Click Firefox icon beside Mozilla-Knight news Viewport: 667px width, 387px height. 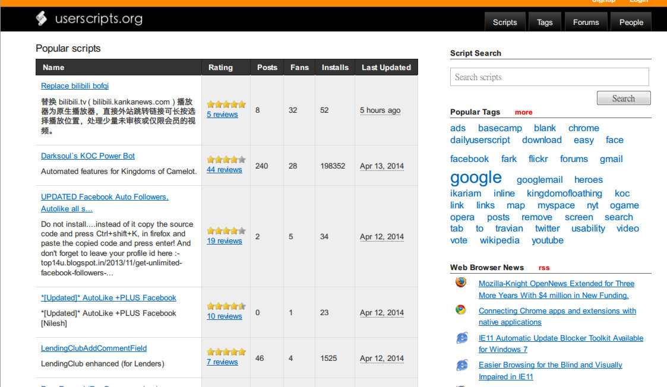click(x=461, y=283)
